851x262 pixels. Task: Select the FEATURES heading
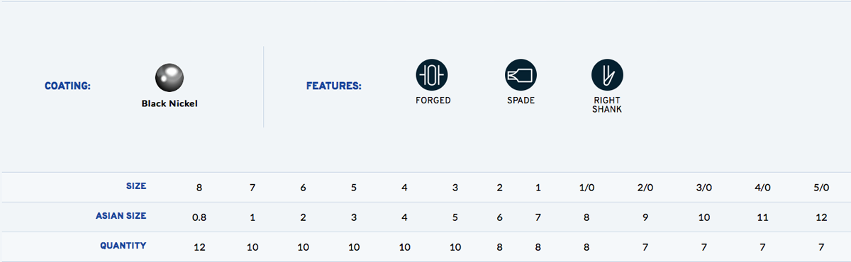333,86
